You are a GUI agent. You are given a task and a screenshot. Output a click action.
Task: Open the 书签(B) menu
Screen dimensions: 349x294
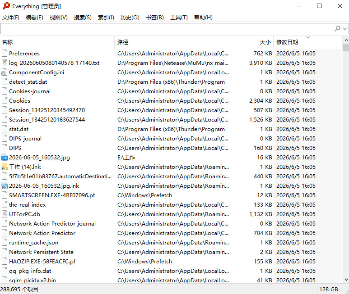(155, 17)
